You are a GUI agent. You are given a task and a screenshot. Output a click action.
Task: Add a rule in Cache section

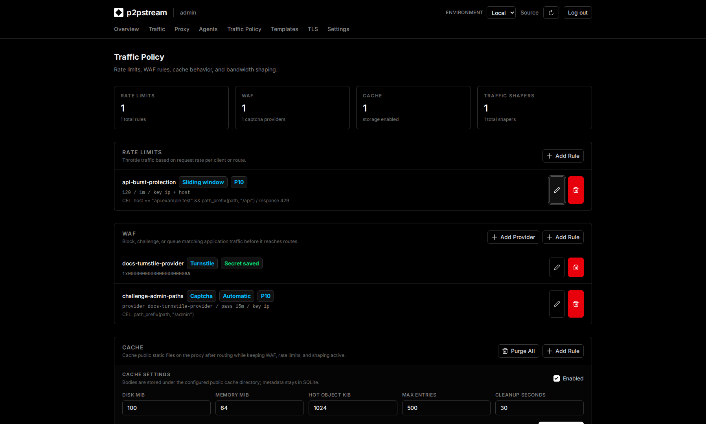(x=563, y=351)
